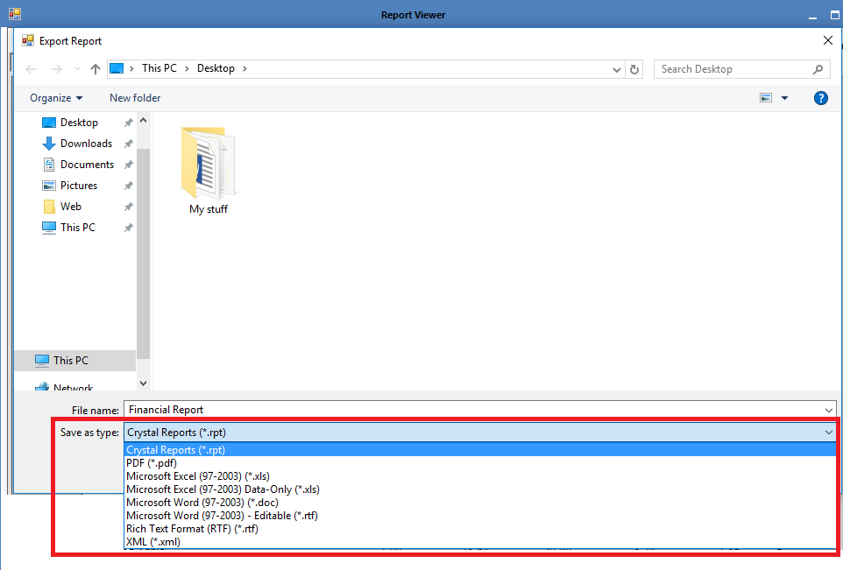Open the view options dropdown arrow
This screenshot has height=570, width=843.
pos(784,98)
